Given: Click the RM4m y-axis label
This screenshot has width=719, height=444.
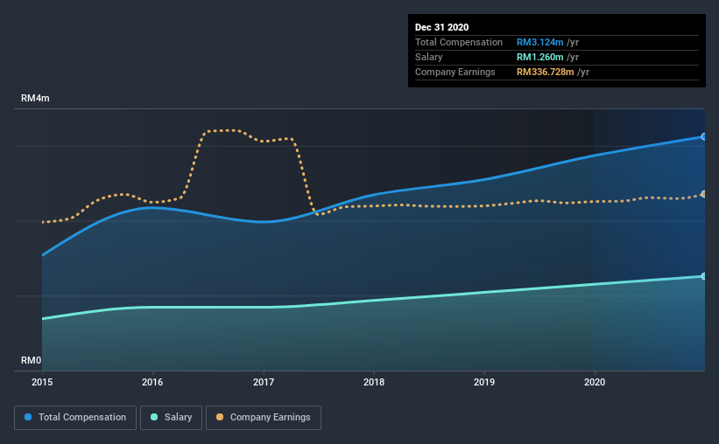Looking at the screenshot, I should [35, 99].
